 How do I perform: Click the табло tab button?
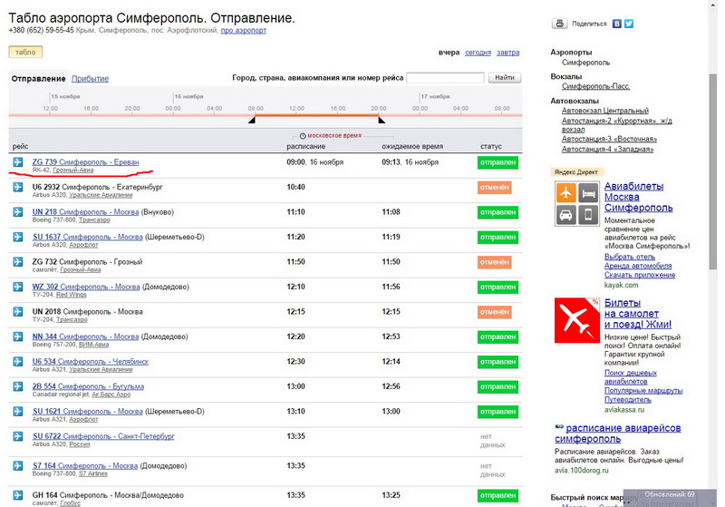25,53
